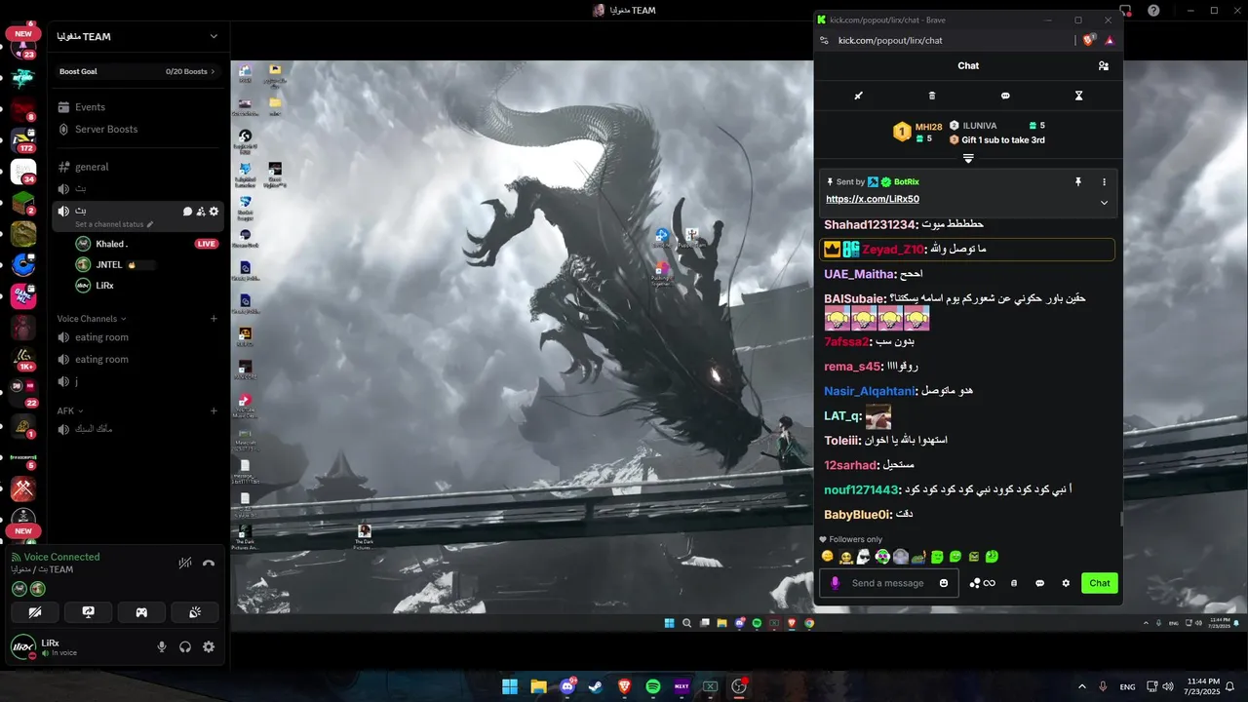Open edit channel gear on voice channel
Screen dimensions: 1248x702
pos(214,212)
